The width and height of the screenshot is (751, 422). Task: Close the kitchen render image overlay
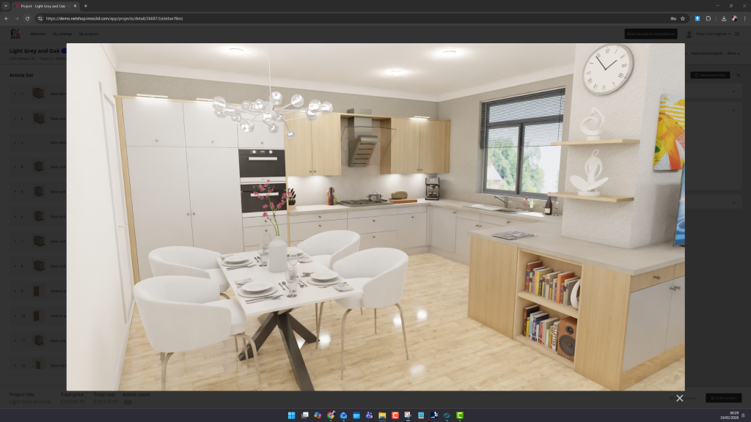(x=679, y=398)
